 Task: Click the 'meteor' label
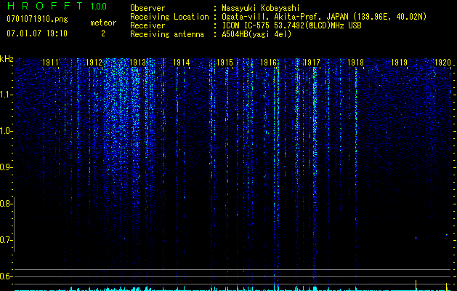point(103,23)
